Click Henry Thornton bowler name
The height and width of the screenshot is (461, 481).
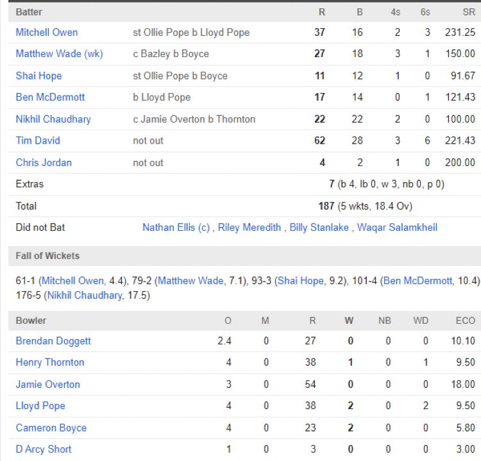pyautogui.click(x=50, y=362)
